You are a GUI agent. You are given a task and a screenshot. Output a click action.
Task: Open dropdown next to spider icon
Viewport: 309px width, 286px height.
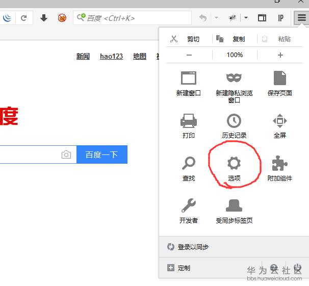[246, 18]
